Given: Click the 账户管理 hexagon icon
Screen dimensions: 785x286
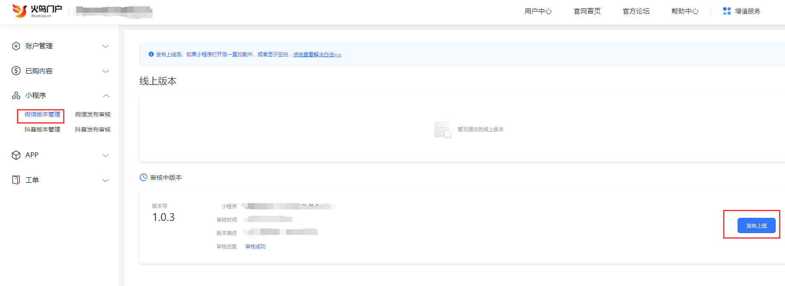Looking at the screenshot, I should (16, 46).
